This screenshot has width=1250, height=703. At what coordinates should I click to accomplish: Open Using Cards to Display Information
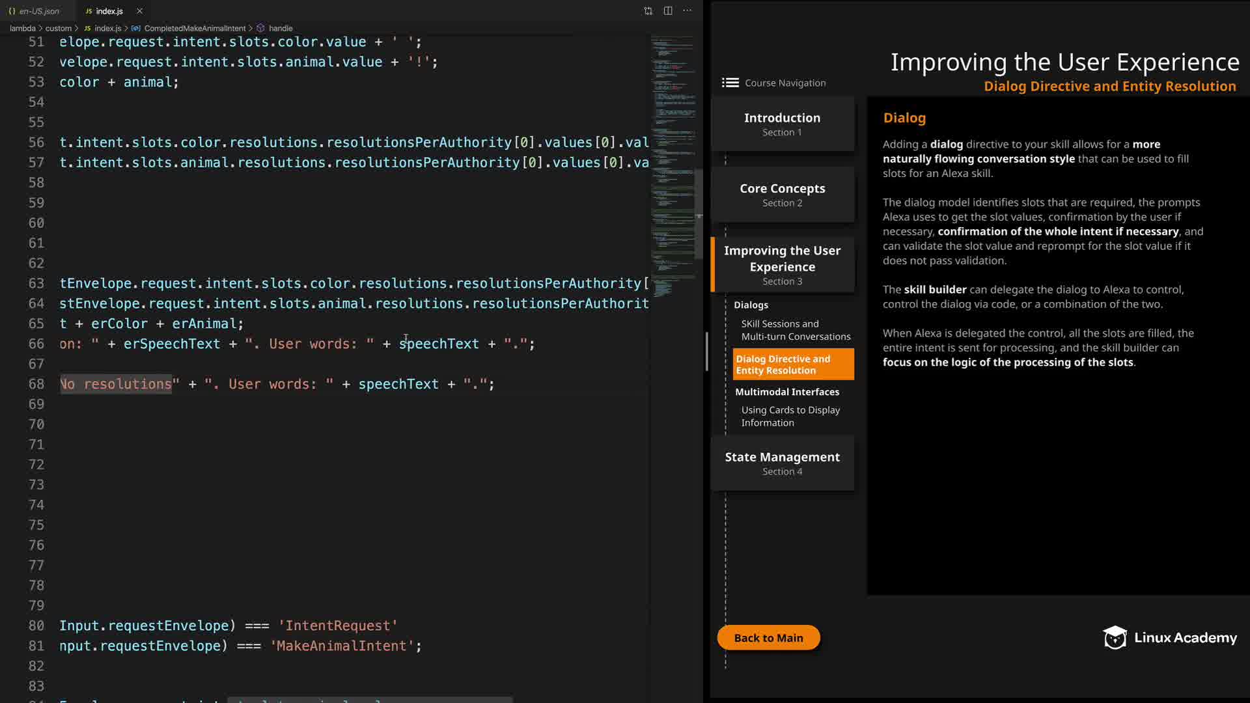click(x=790, y=416)
